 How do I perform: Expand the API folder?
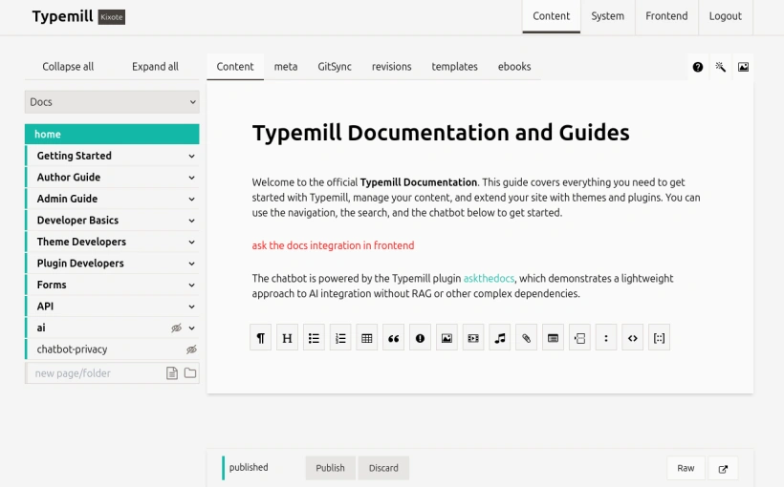(191, 307)
